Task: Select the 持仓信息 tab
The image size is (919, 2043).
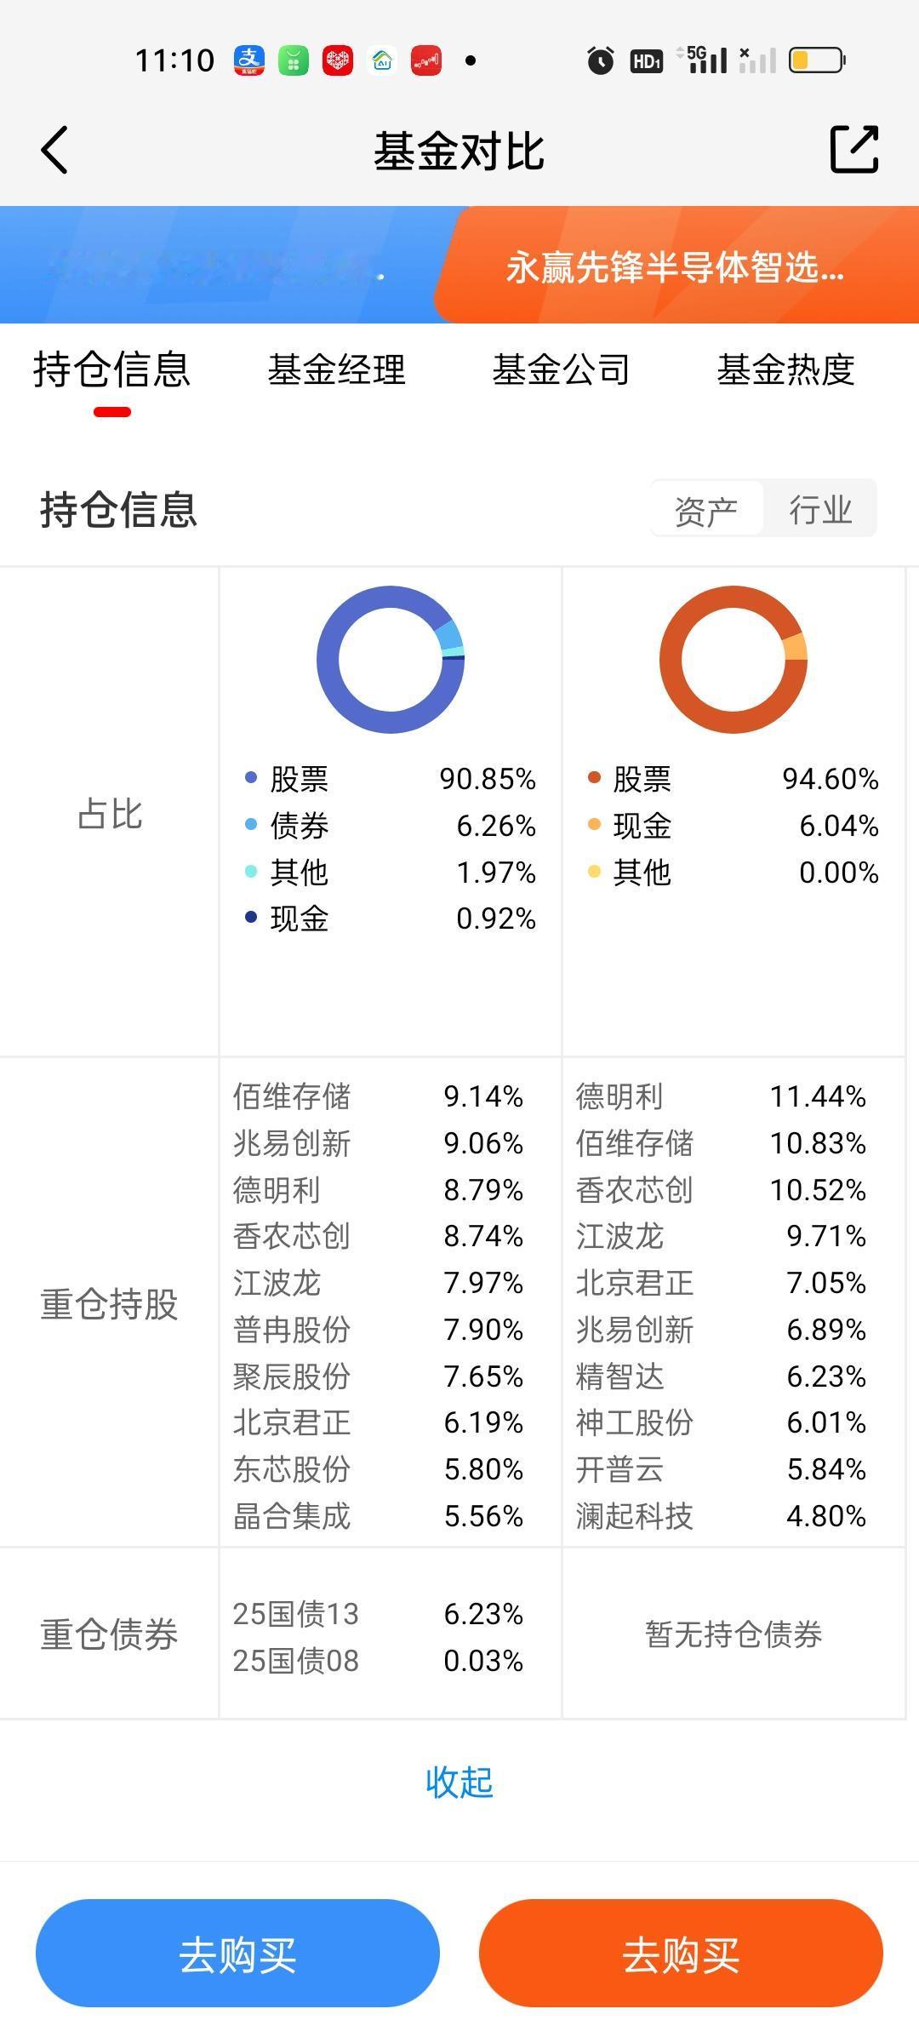Action: (111, 370)
